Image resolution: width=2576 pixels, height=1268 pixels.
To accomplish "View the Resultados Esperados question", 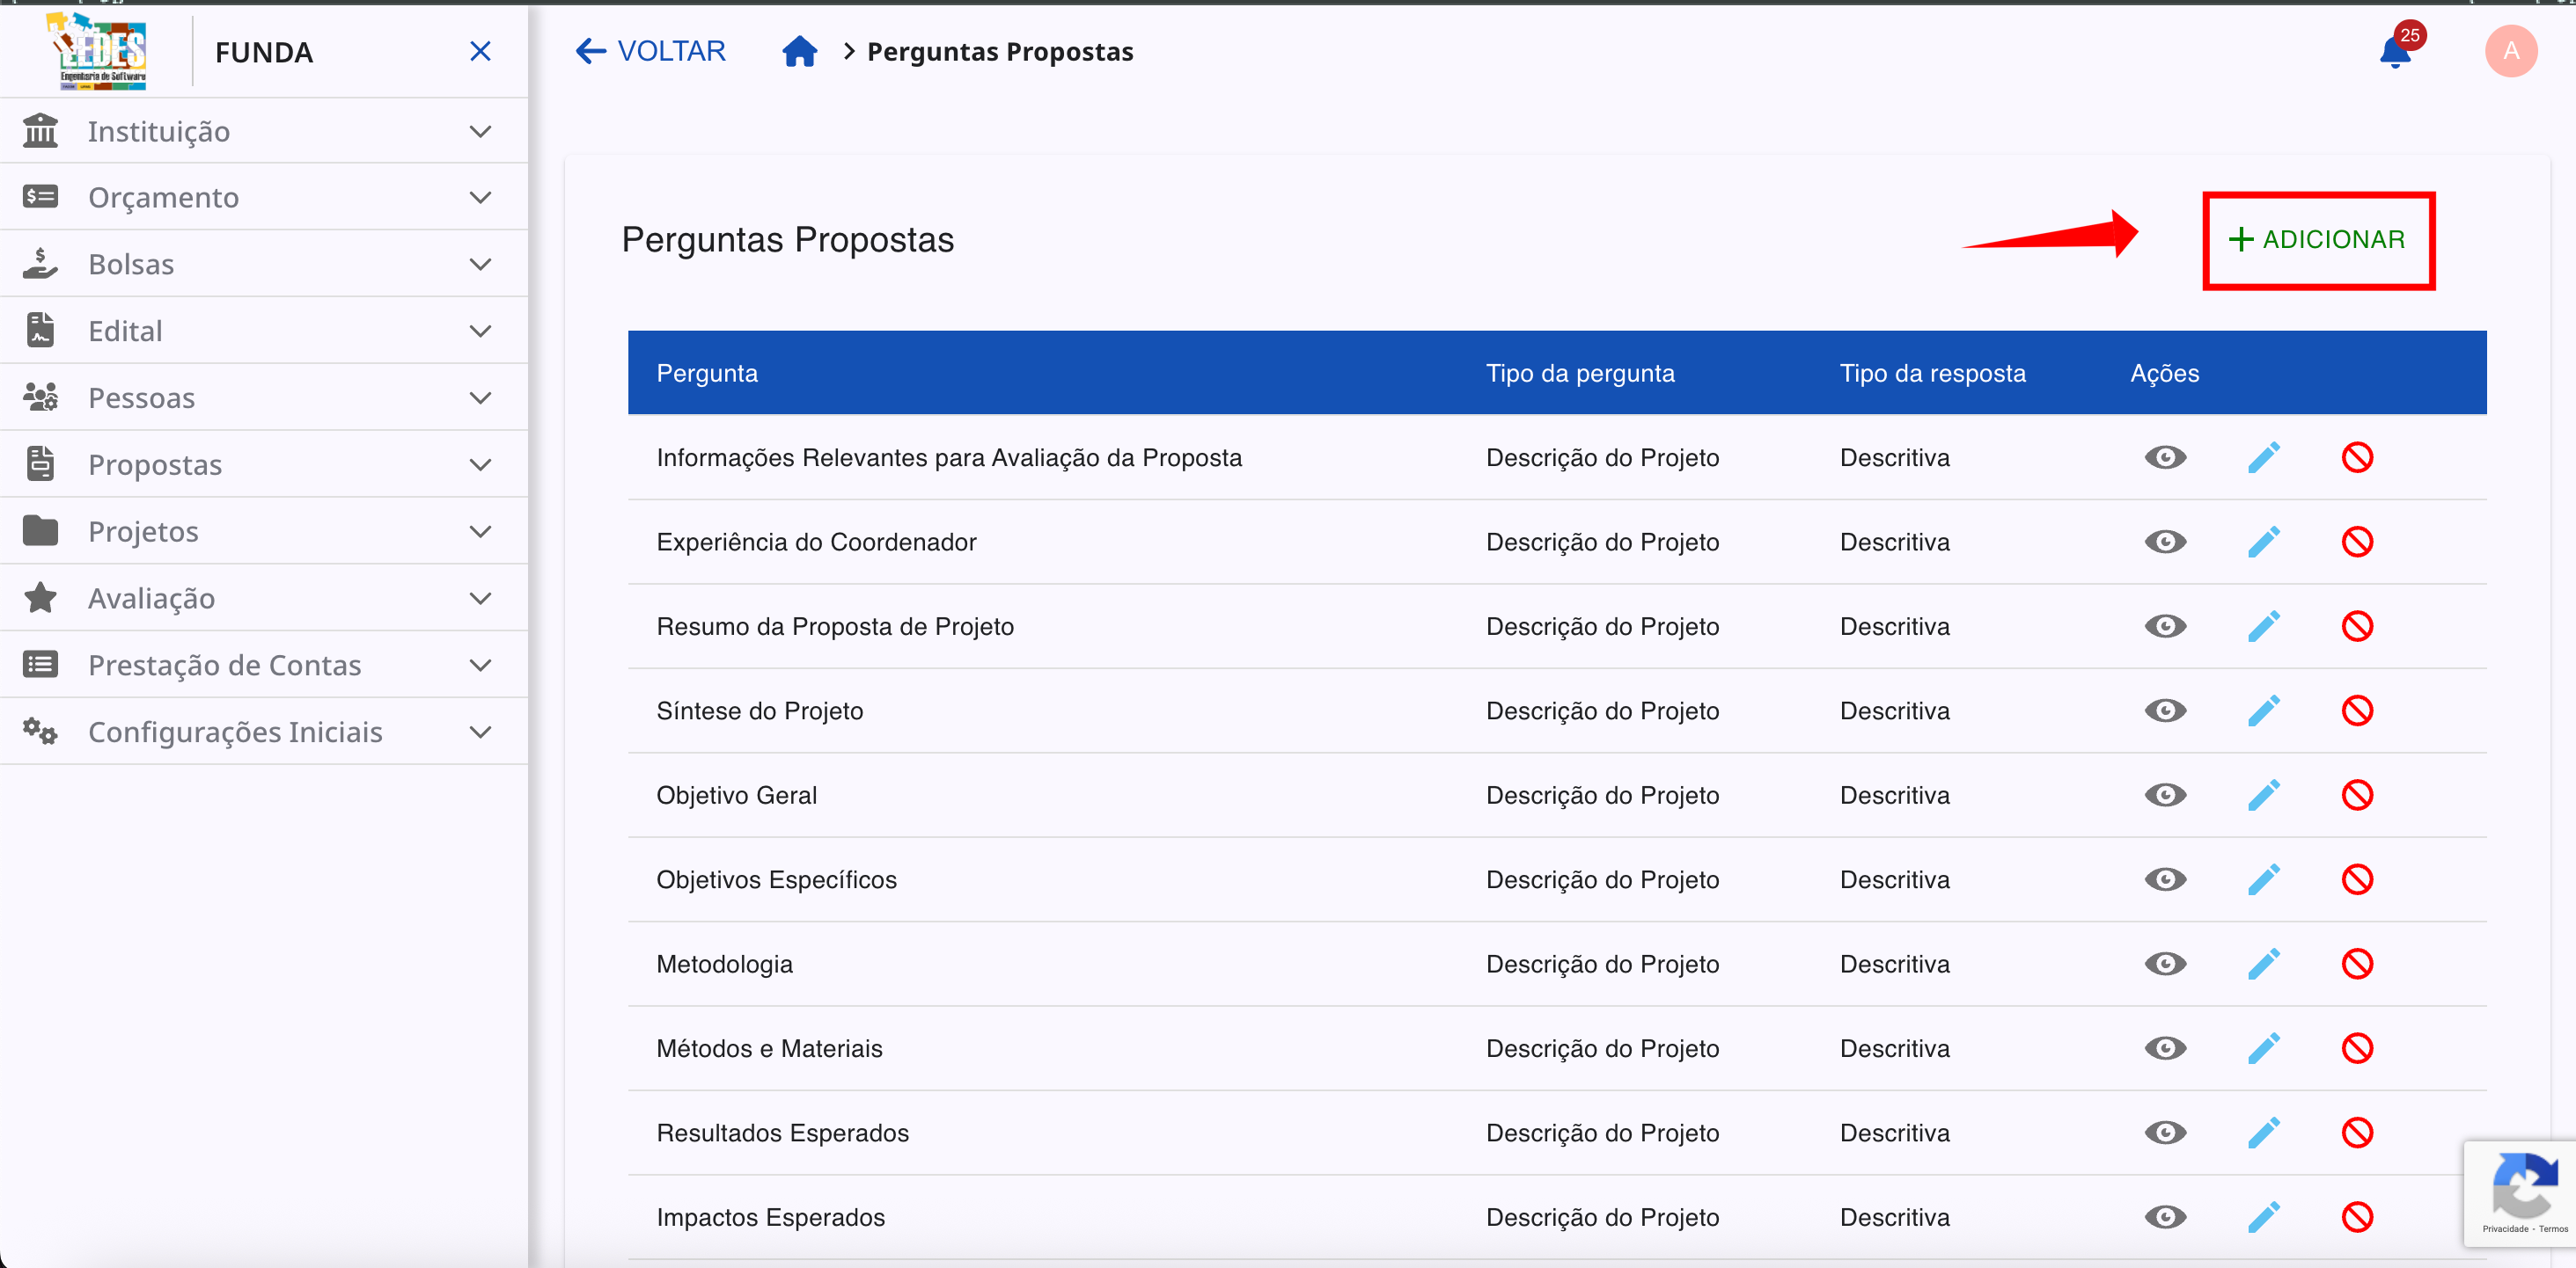I will pyautogui.click(x=2166, y=1132).
